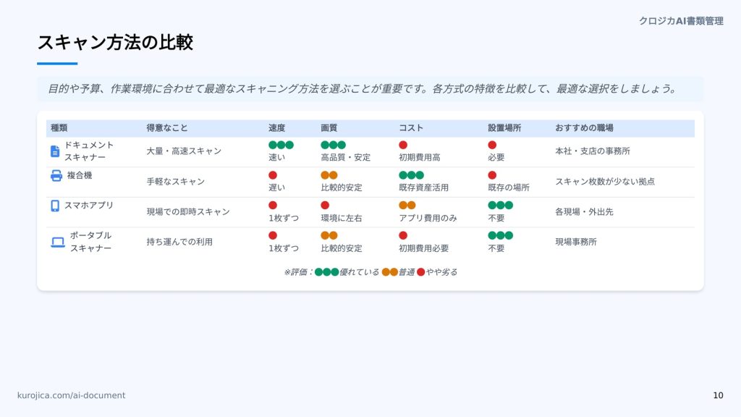The image size is (741, 417).
Task: Click legend green dots before 優れている
Action: click(x=327, y=272)
